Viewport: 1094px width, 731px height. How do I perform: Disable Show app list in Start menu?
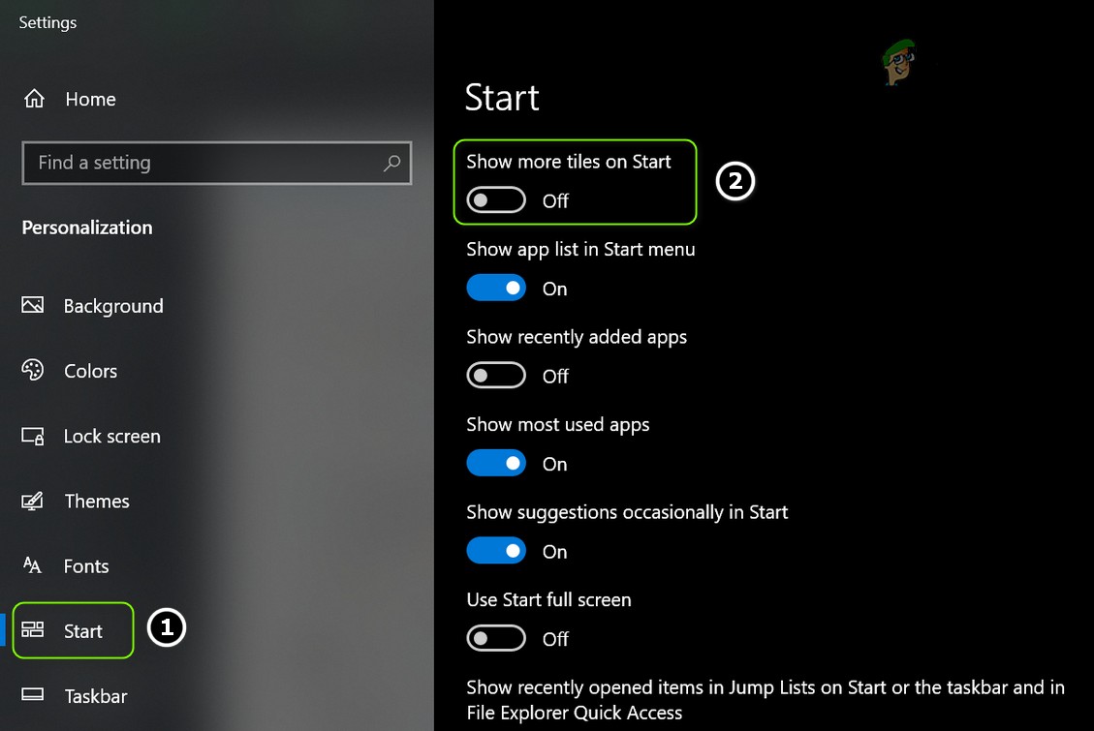coord(496,288)
